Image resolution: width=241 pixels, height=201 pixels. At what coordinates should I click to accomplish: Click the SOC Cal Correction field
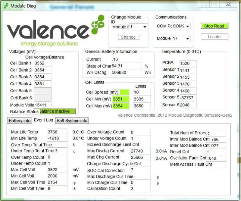[140, 170]
